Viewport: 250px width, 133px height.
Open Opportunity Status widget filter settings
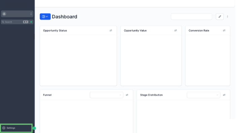point(111,30)
